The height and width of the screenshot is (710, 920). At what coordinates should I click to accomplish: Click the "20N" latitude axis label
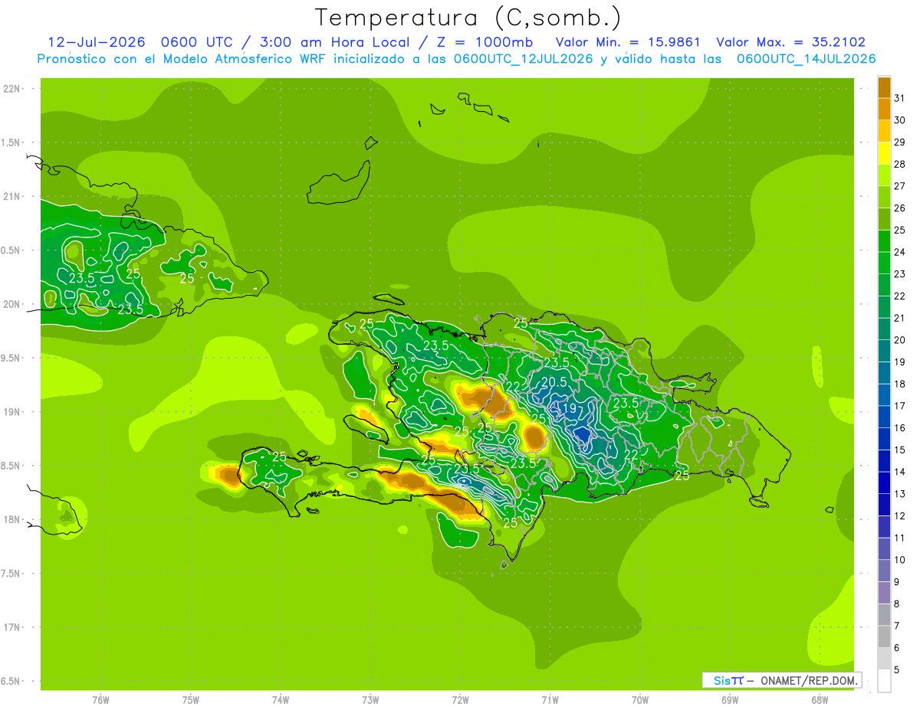[x=12, y=304]
